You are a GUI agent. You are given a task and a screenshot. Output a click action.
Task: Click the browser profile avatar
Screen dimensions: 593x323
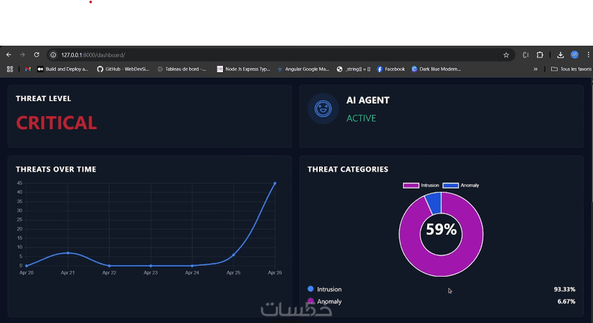(x=575, y=55)
